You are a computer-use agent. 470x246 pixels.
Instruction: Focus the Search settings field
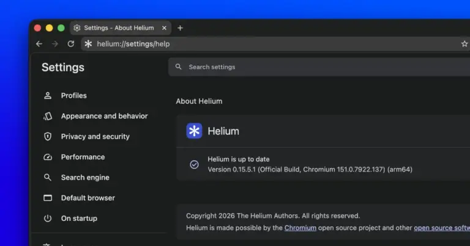coord(319,67)
